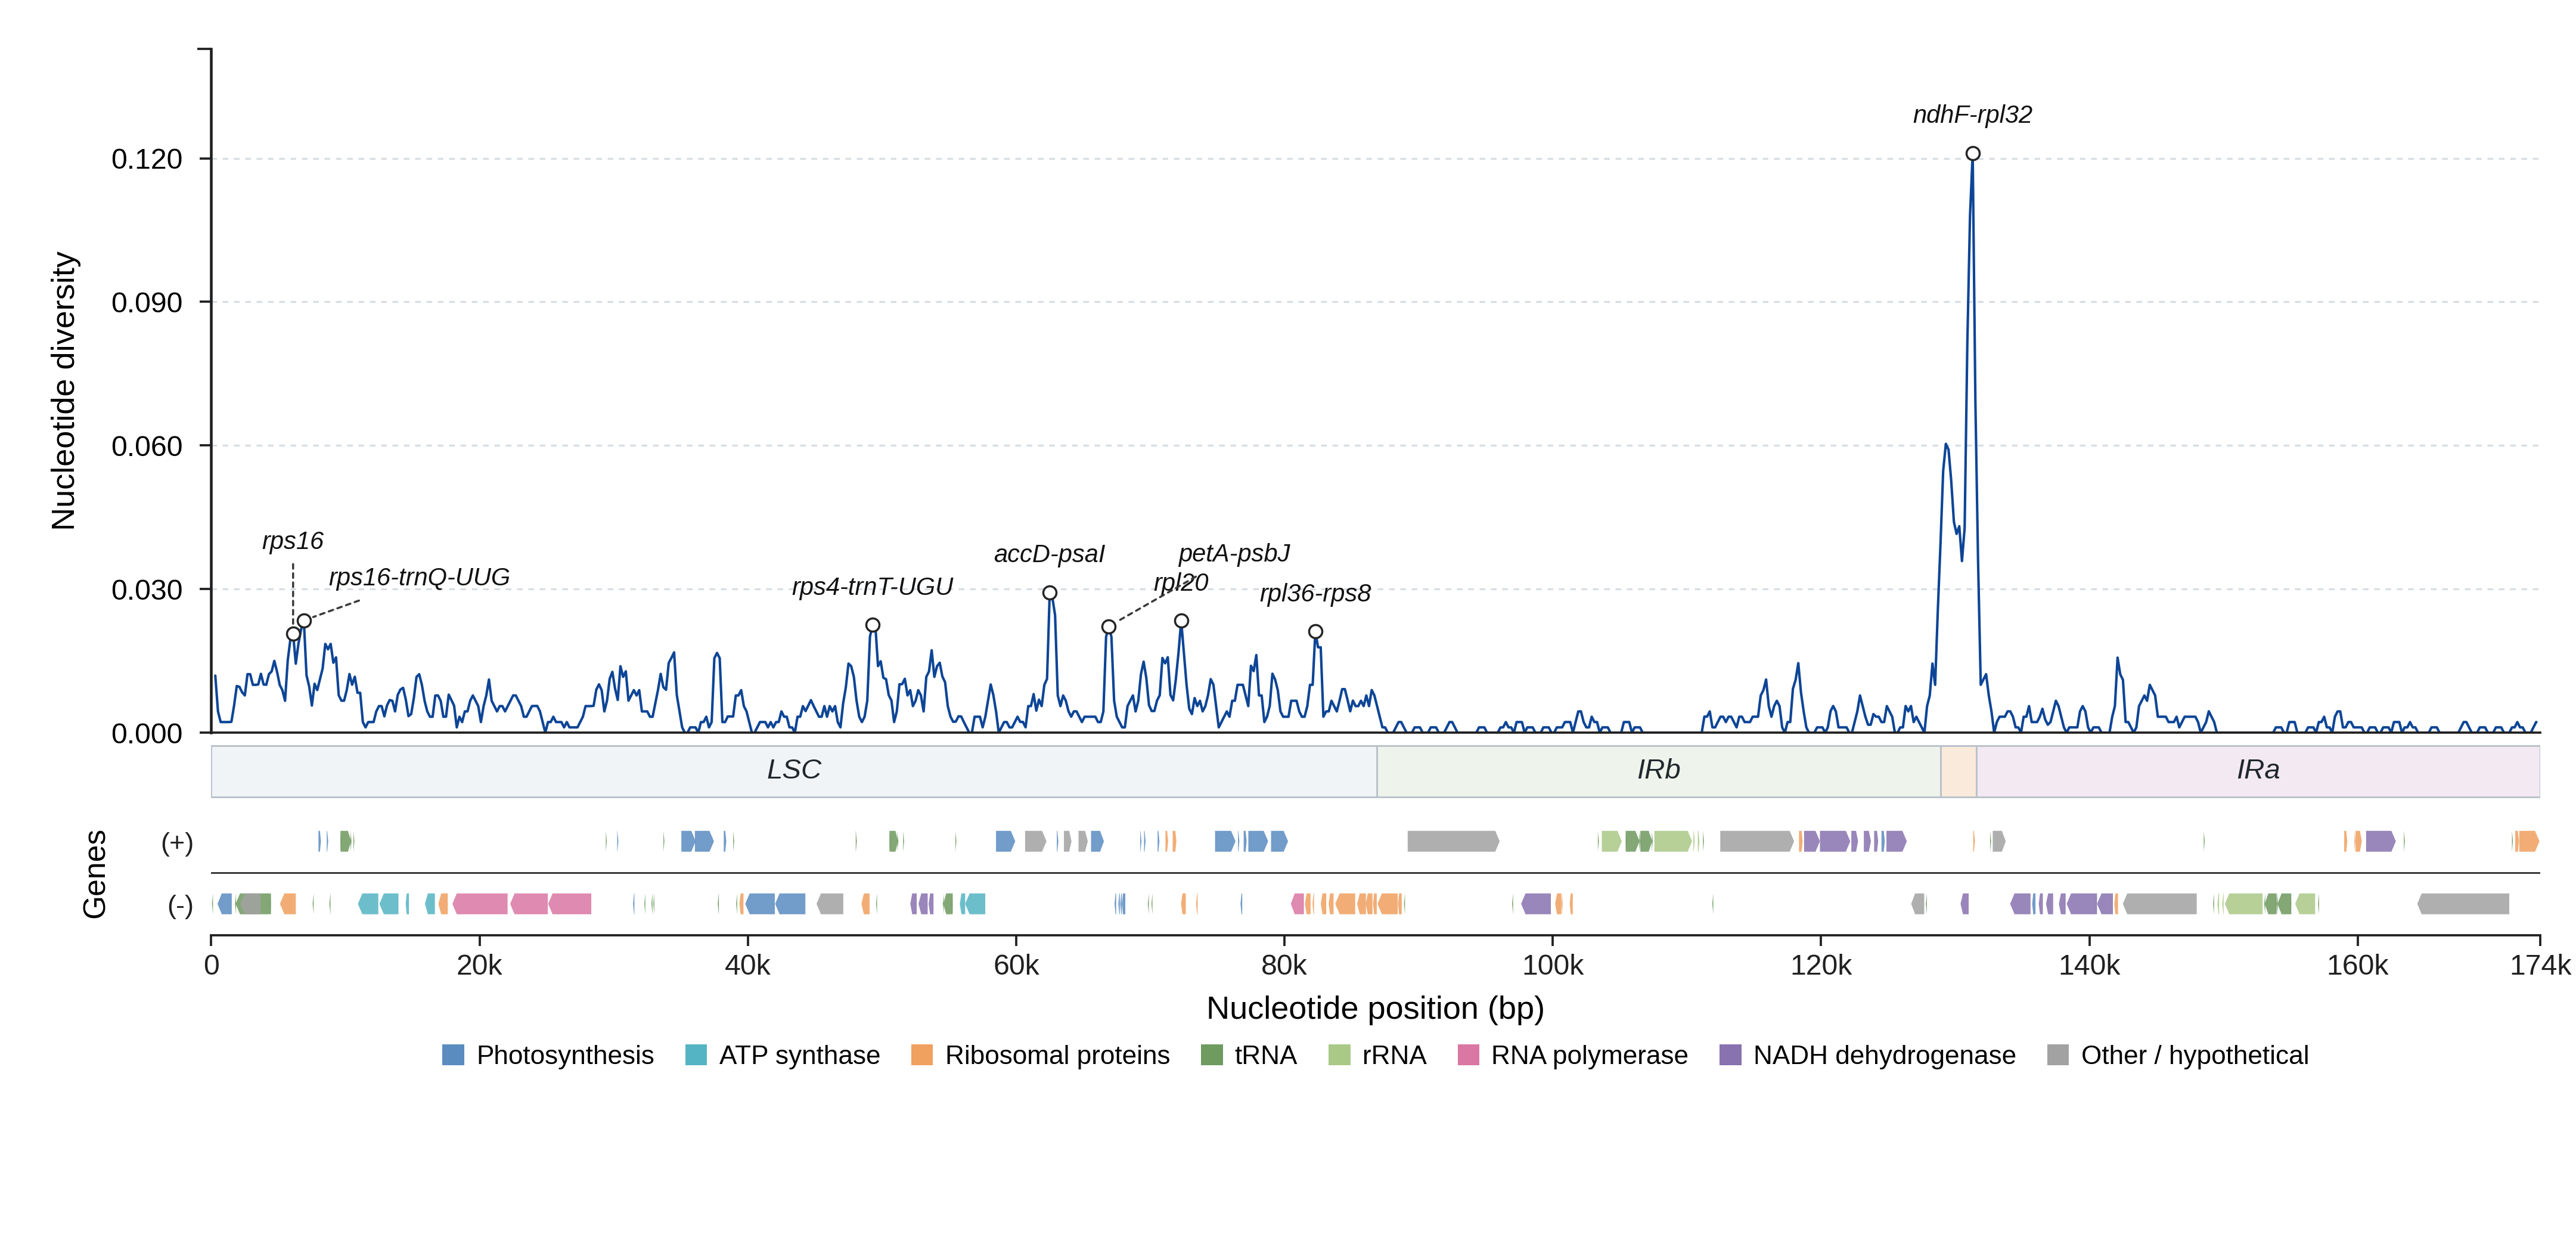Click the '0.120' y-axis tick label
This screenshot has width=2576, height=1253.
pos(147,159)
